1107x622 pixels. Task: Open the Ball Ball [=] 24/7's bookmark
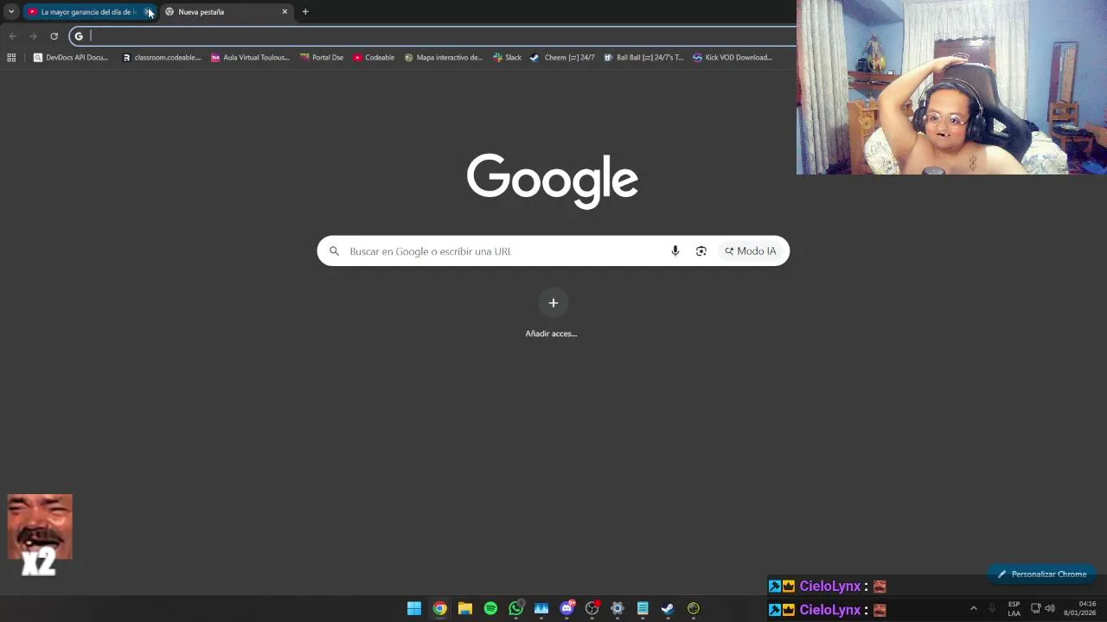tap(643, 58)
